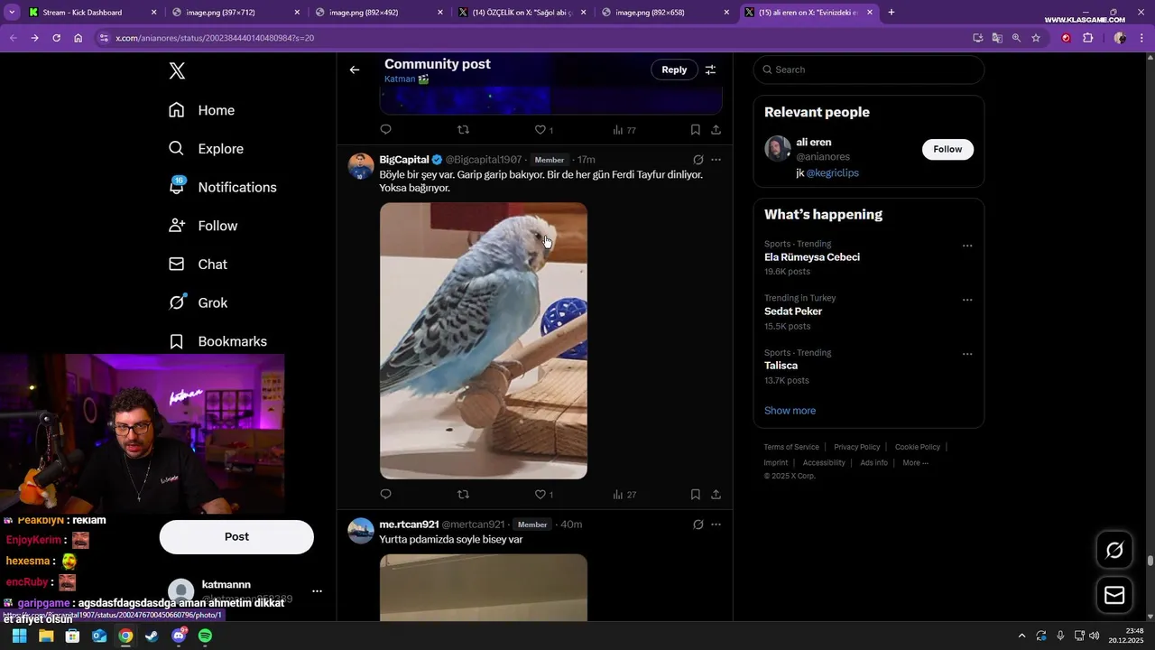Reply to the BigCapital post
Screen dimensions: 1155x650
(386, 495)
